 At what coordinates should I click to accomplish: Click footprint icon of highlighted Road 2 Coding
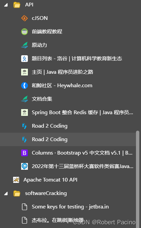click(x=25, y=139)
